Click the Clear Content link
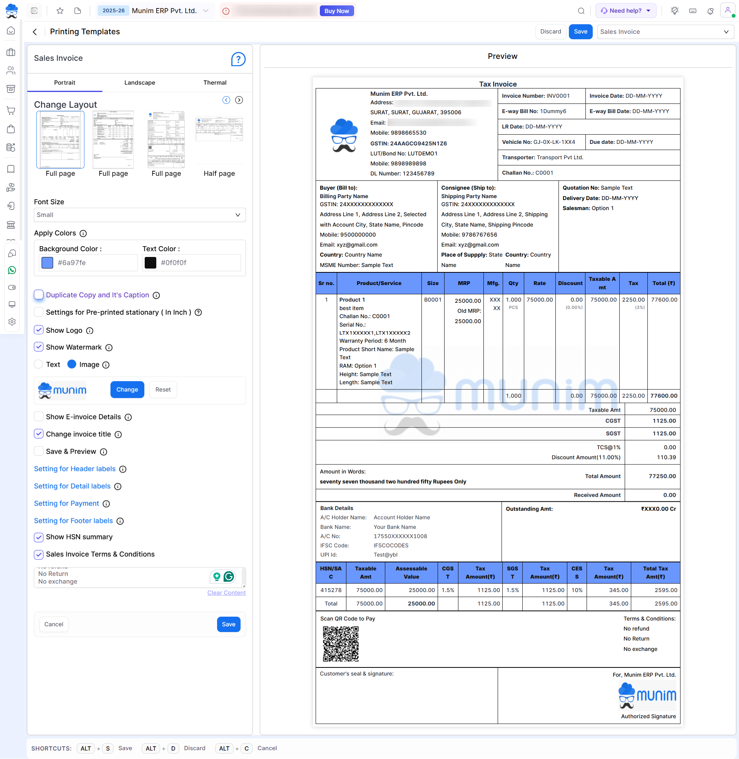 (x=226, y=592)
